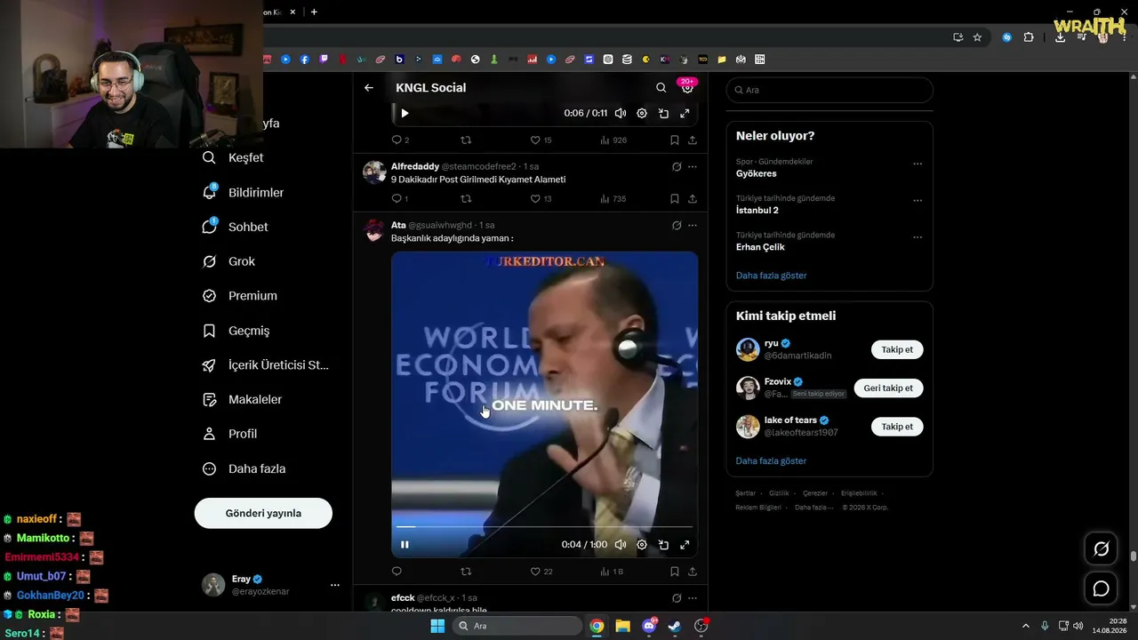Go back using the KNGL Social back arrow
This screenshot has width=1138, height=640.
[x=369, y=88]
